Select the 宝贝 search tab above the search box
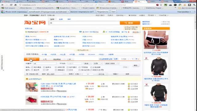The height and width of the screenshot is (111, 197). (52, 19)
